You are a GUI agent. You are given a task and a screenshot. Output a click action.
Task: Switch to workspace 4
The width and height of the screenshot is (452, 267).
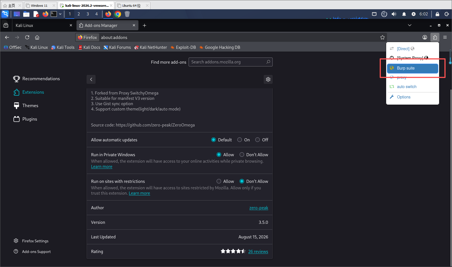[x=96, y=14]
